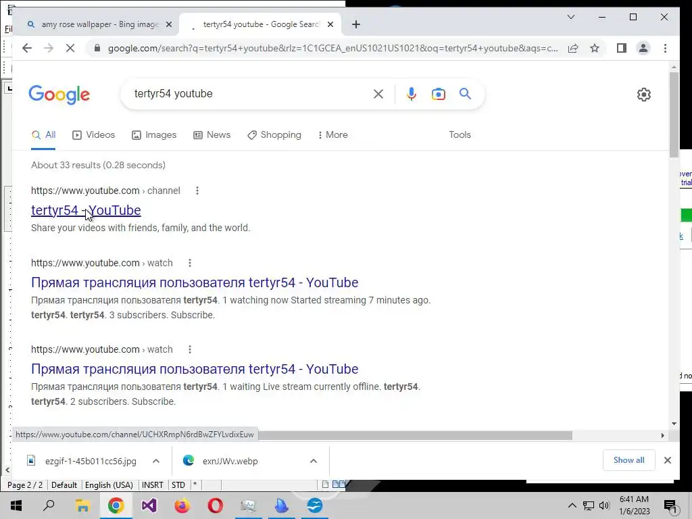This screenshot has width=692, height=519.
Task: Close the amy rose wallpaper tab
Action: [168, 24]
